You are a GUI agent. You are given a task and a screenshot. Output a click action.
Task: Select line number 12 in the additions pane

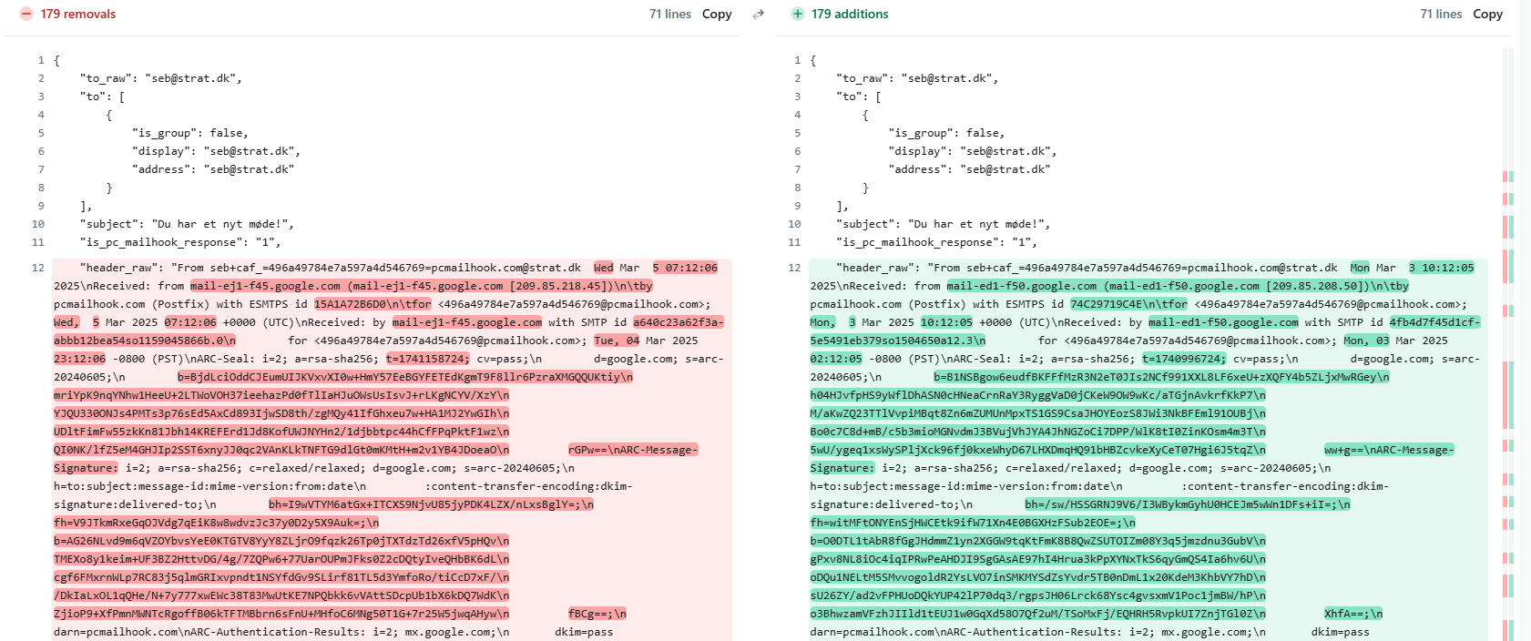(794, 268)
